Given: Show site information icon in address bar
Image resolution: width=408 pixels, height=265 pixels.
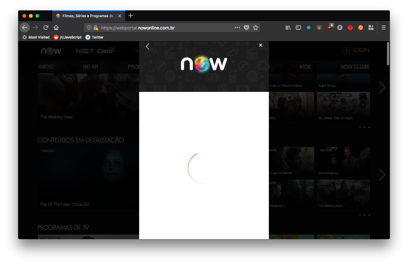Looking at the screenshot, I should (89, 28).
